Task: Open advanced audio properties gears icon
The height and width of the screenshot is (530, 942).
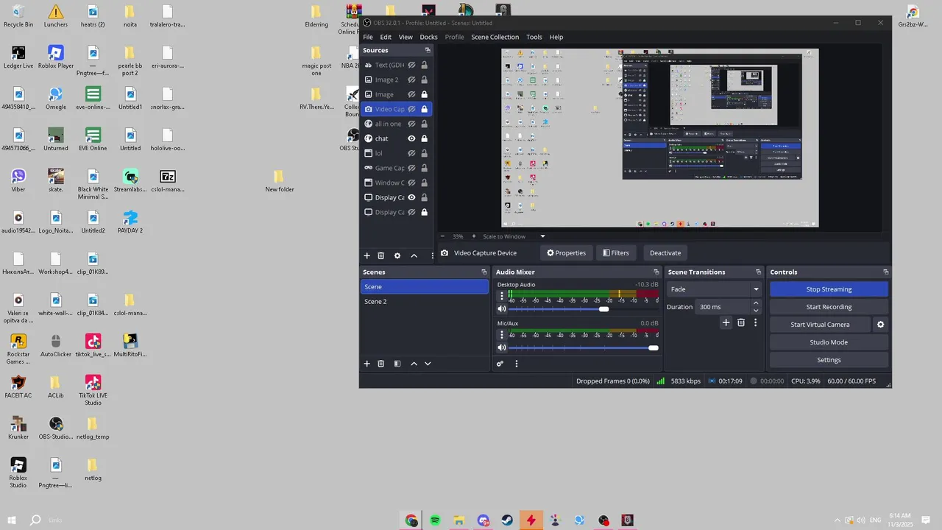Action: (500, 364)
